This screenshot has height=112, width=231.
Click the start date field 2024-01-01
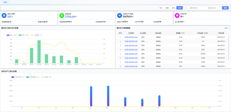(x=193, y=8)
